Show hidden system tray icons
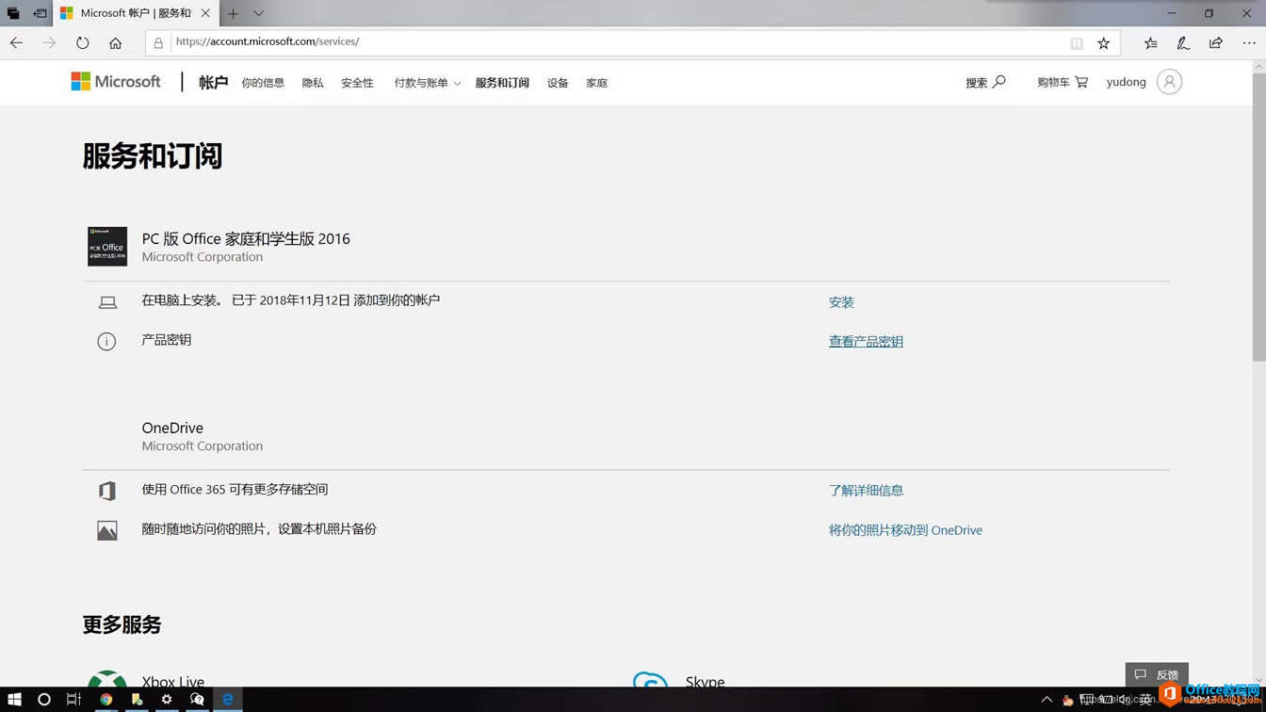 (1047, 700)
